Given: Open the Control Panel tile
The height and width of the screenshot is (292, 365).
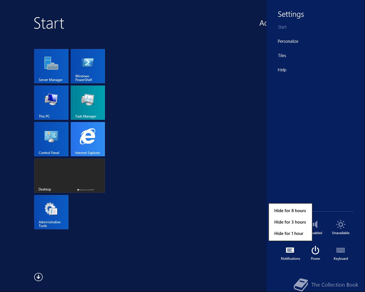Looking at the screenshot, I should (51, 139).
